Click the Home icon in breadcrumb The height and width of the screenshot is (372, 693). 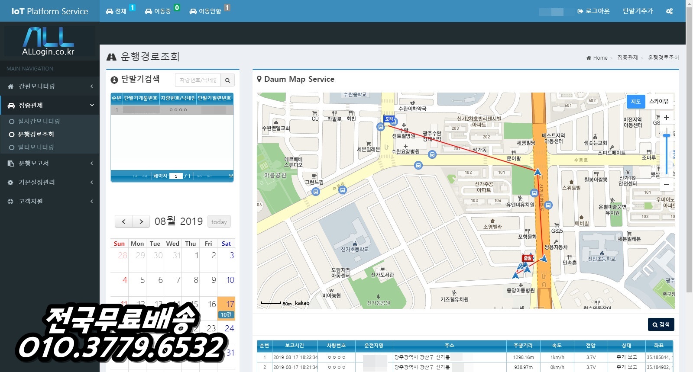point(589,58)
